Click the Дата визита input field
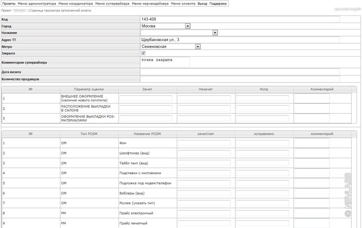Image resolution: width=362 pixels, height=228 pixels. point(240,72)
